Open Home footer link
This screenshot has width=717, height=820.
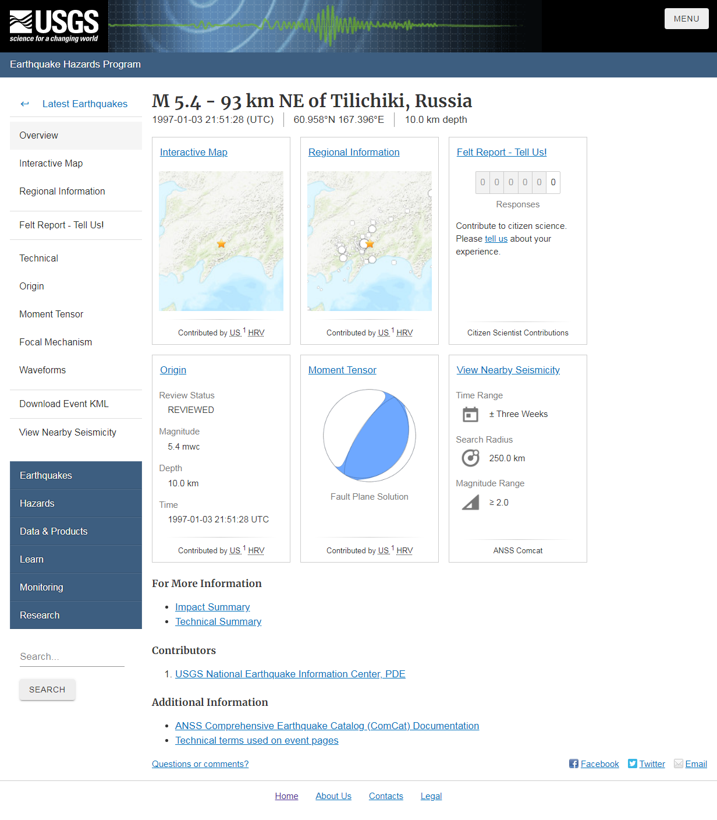tap(286, 796)
